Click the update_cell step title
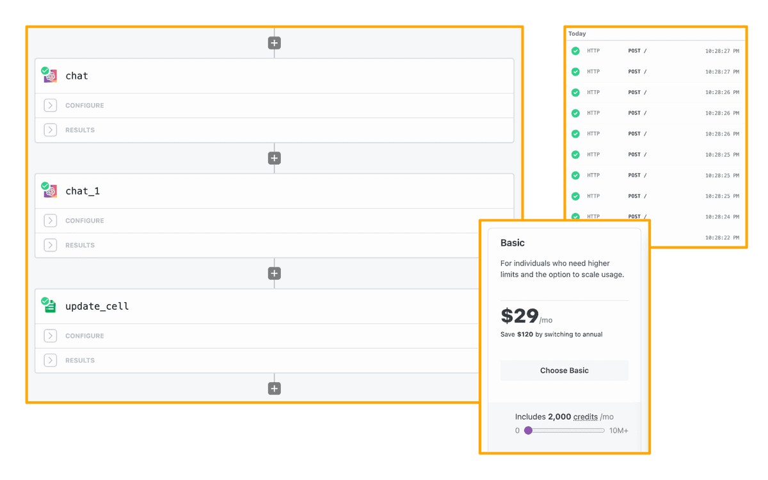768x480 pixels. tap(97, 307)
